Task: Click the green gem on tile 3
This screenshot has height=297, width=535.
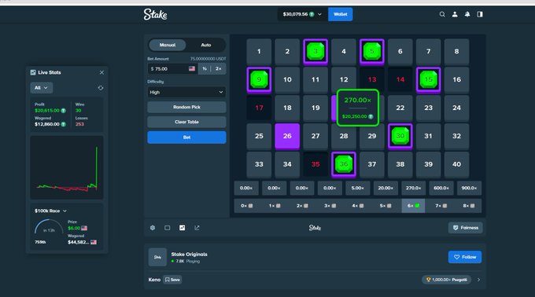Action: (315, 51)
